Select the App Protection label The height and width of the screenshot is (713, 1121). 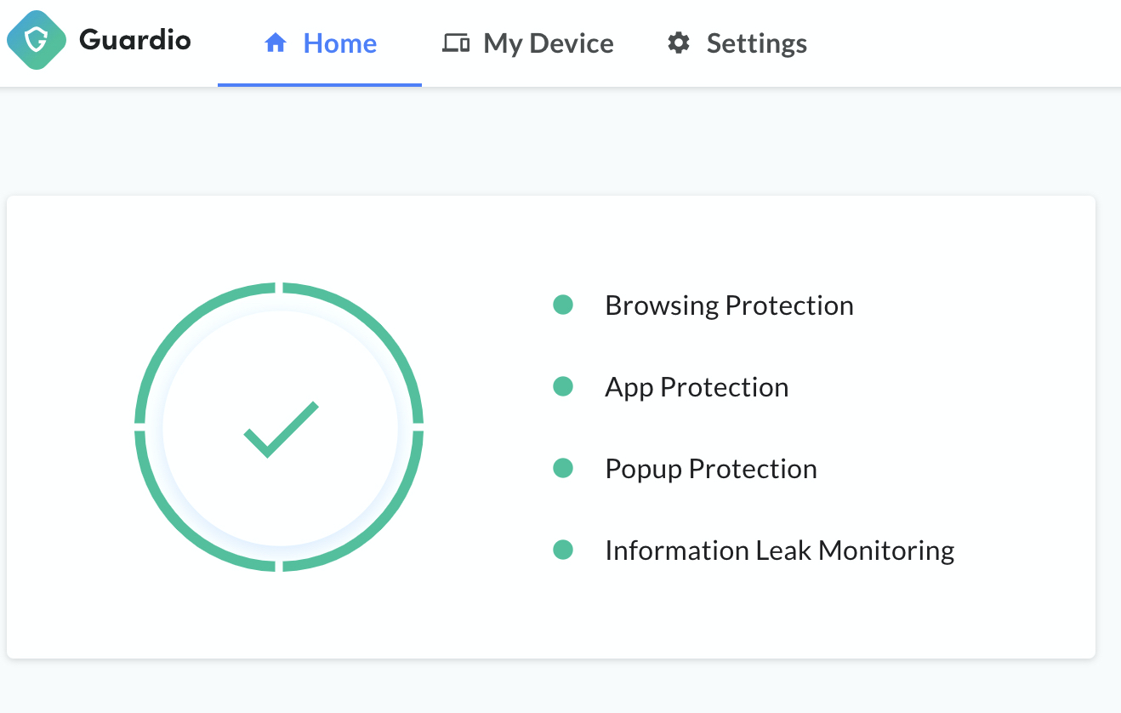697,387
